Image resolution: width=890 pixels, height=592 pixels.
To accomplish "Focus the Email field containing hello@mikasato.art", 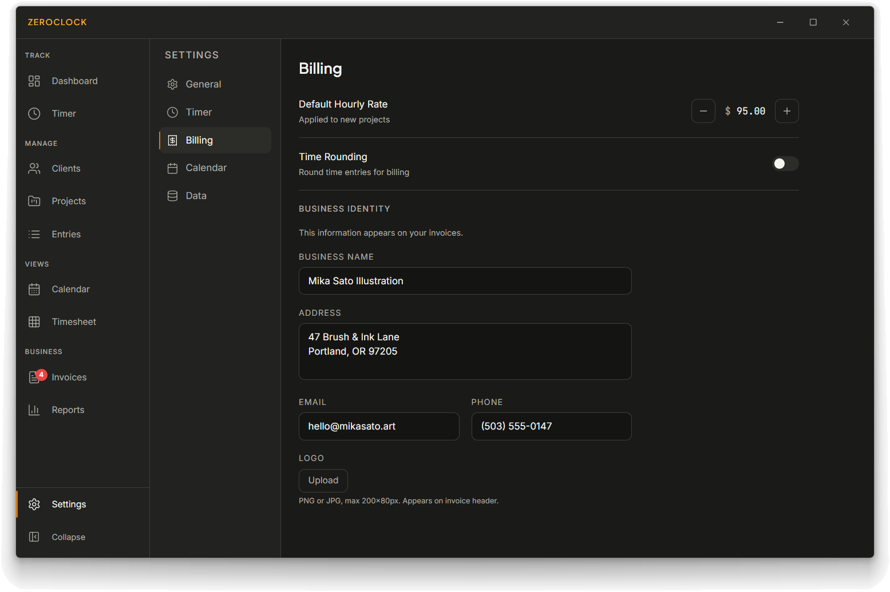I will coord(379,427).
